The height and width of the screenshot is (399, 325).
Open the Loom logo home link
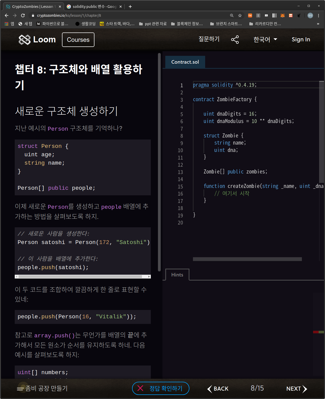tap(37, 40)
